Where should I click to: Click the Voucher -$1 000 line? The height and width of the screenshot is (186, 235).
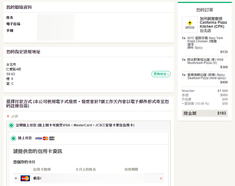coord(205,91)
